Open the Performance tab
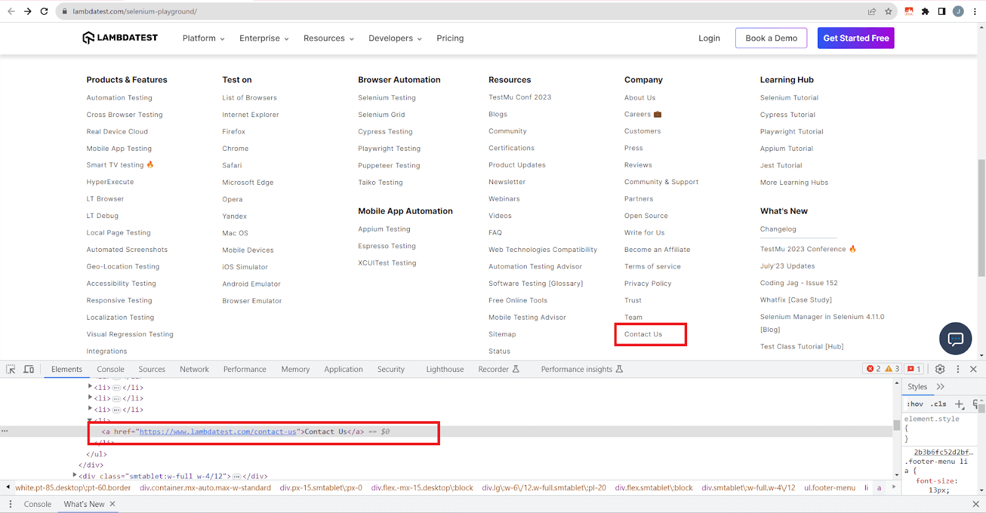The width and height of the screenshot is (986, 513). (245, 370)
